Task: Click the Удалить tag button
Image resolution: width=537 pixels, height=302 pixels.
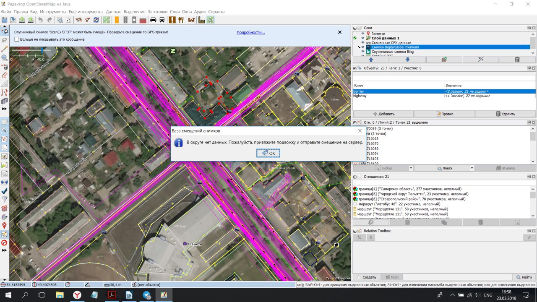Action: coord(505,114)
